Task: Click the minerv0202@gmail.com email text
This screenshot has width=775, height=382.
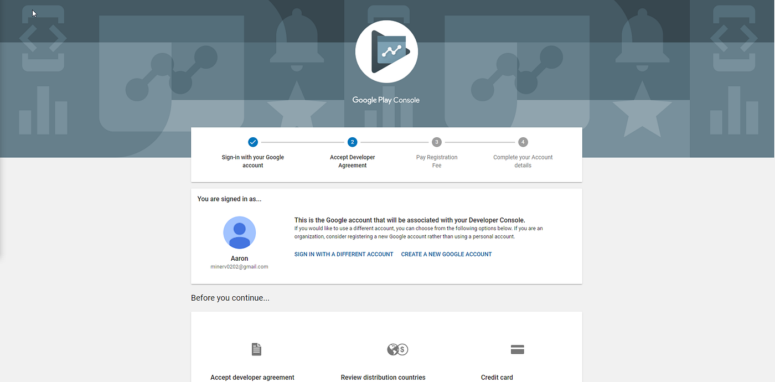Action: (239, 267)
